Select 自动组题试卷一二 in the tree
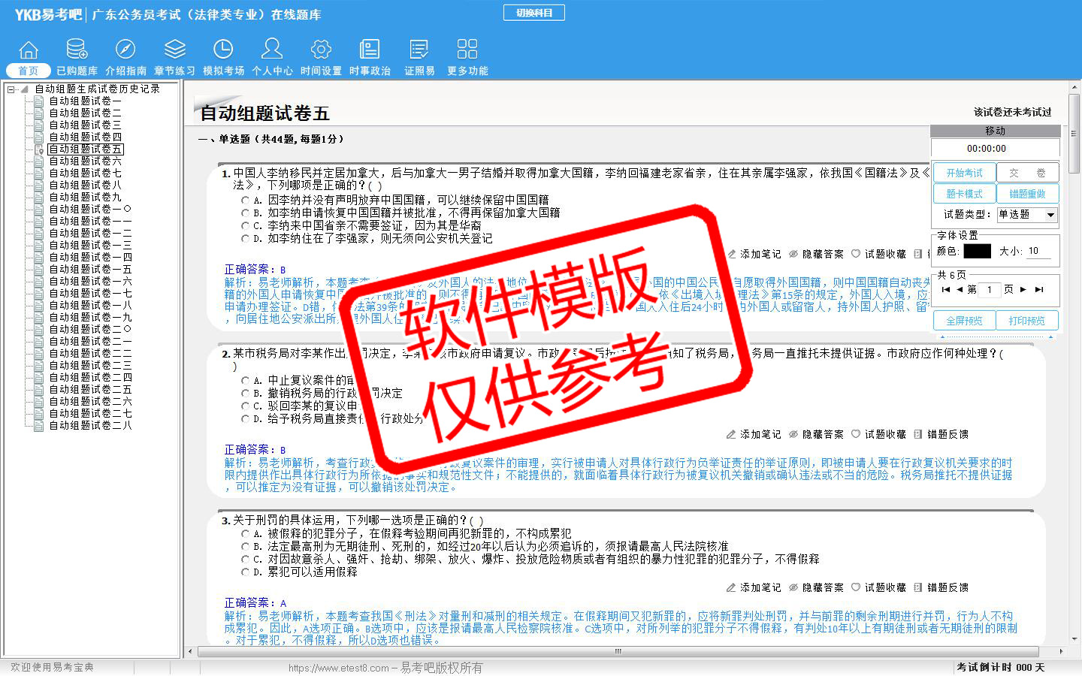Screen dimensions: 1082x676 (x=90, y=234)
